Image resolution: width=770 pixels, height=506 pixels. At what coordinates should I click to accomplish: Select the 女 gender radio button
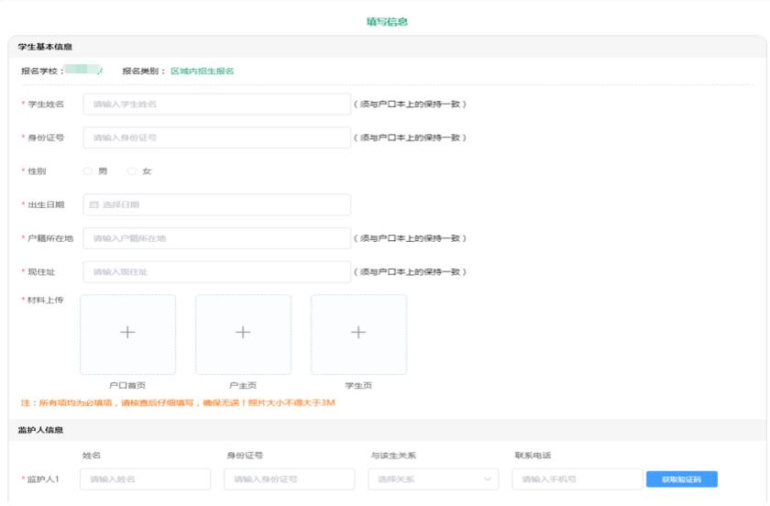tap(132, 171)
